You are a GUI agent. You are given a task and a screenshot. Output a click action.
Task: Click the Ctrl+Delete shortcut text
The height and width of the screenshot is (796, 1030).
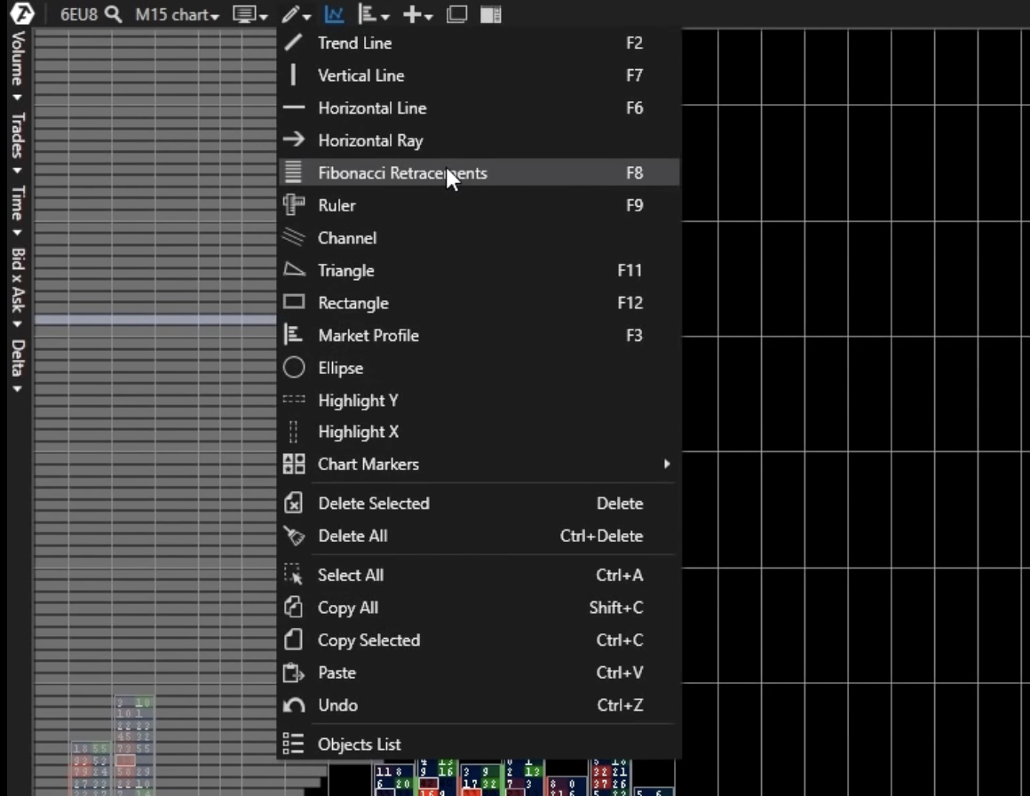click(602, 536)
